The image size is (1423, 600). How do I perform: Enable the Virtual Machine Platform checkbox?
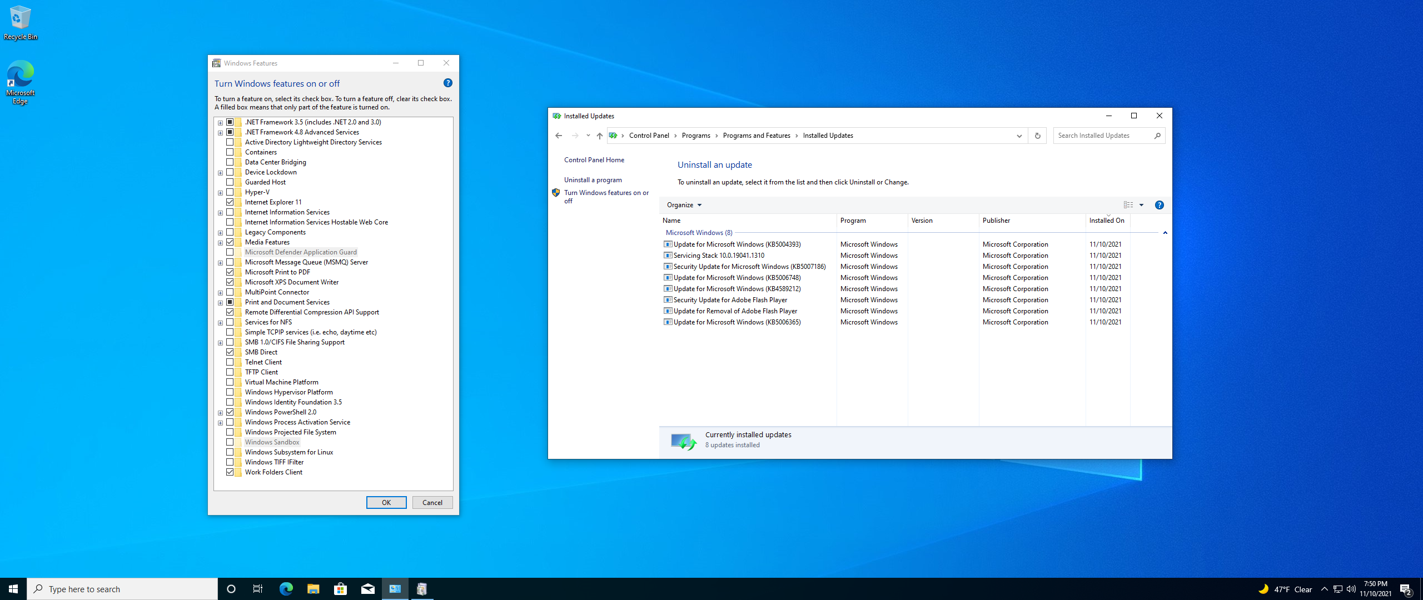[x=230, y=382]
